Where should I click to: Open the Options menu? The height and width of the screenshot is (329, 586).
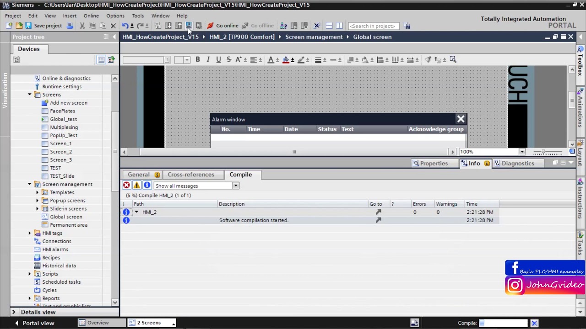tap(115, 16)
